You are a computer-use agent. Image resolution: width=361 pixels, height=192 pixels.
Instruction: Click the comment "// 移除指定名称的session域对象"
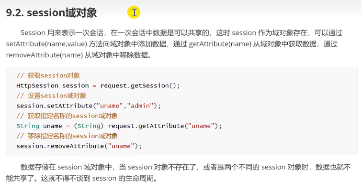click(x=67, y=136)
